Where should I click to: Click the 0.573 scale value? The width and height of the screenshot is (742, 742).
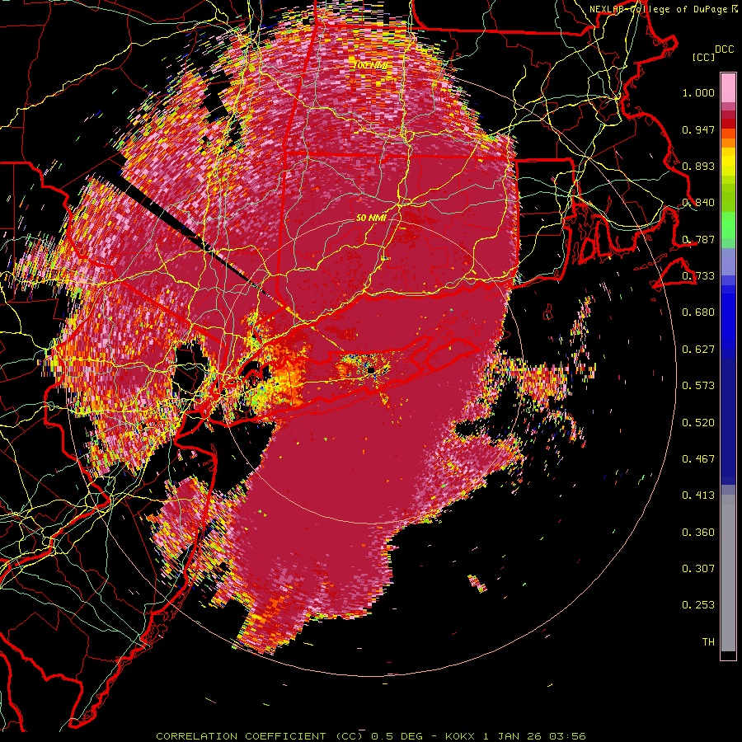(698, 386)
